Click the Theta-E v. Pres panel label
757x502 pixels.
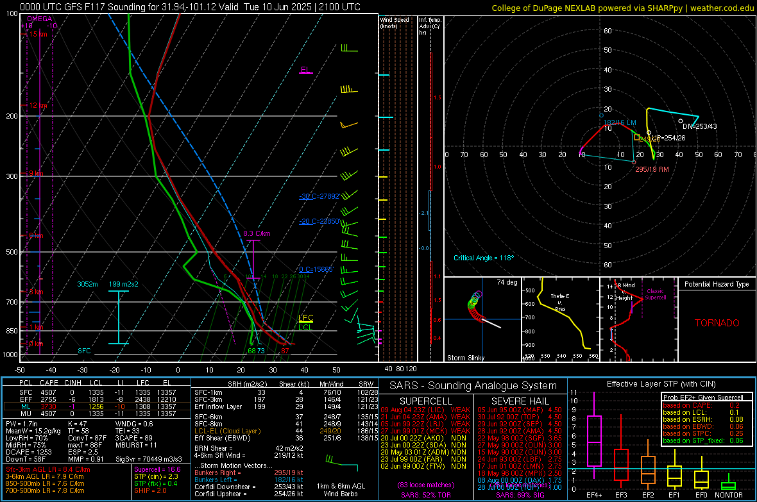pos(560,302)
